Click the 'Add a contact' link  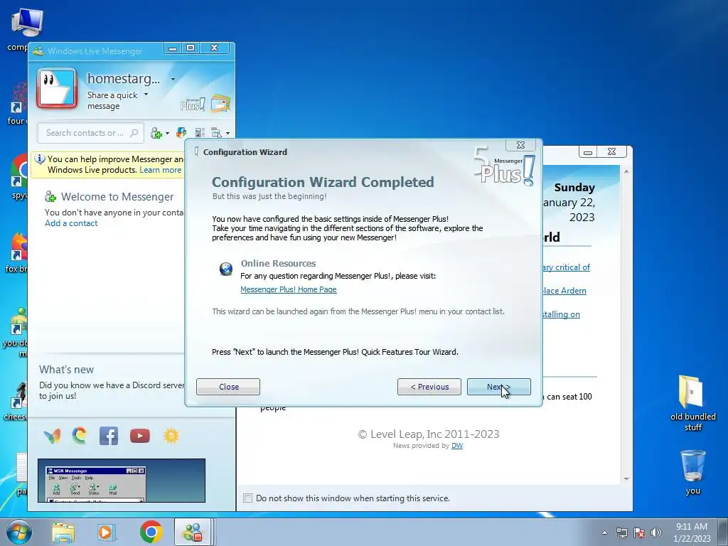click(x=71, y=223)
